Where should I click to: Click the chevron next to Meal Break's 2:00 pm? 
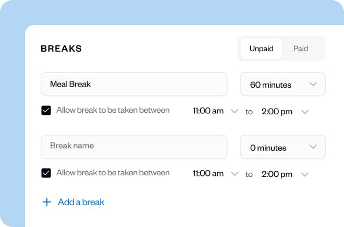pyautogui.click(x=305, y=111)
